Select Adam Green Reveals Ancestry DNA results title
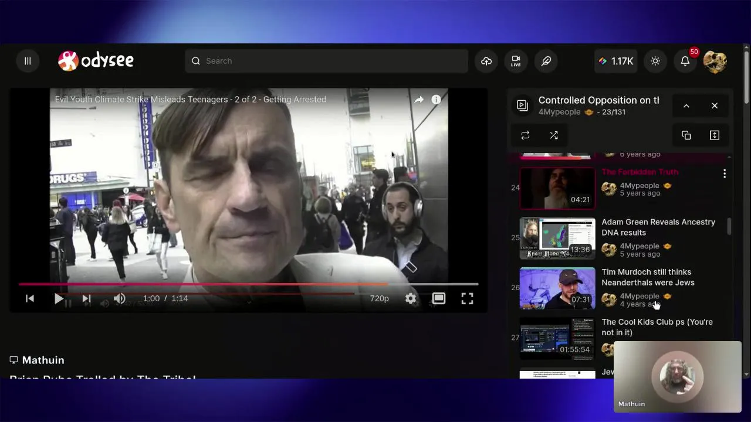This screenshot has height=422, width=751. (658, 227)
